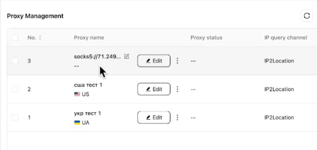
Task: Click Edit button for сша тест 1
Action: [x=154, y=89]
